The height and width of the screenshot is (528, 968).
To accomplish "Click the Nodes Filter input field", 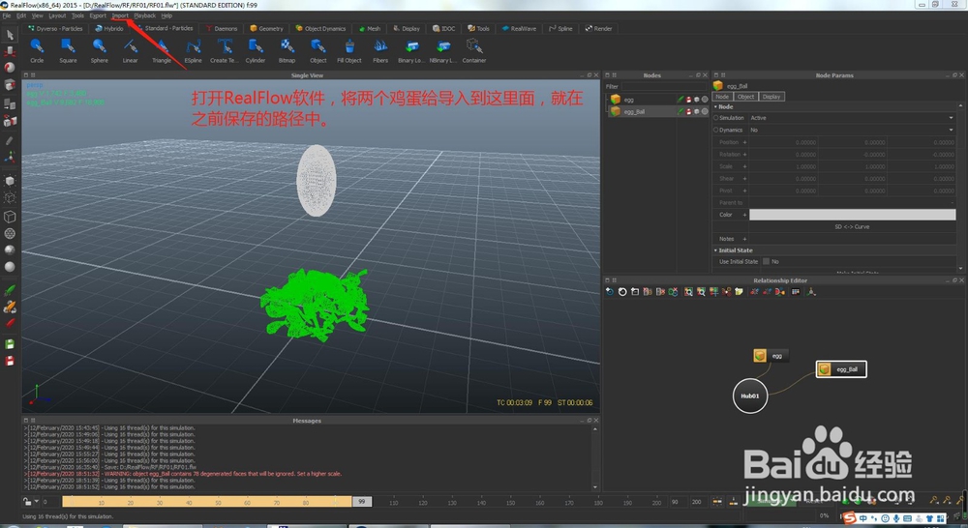I will (x=664, y=86).
